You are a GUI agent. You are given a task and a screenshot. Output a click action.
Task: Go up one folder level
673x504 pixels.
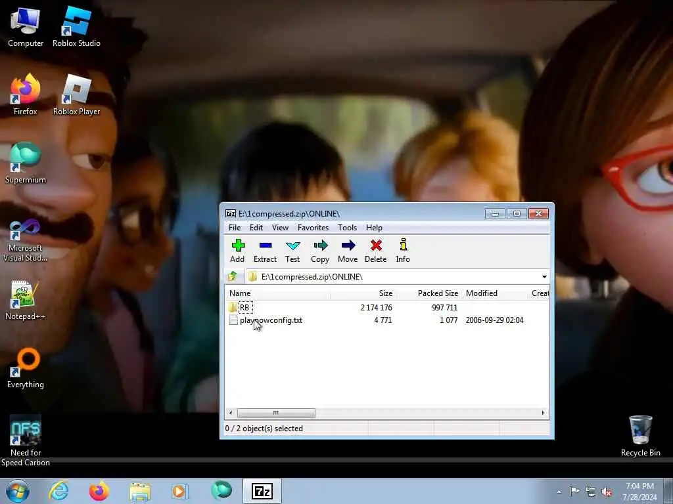(233, 276)
